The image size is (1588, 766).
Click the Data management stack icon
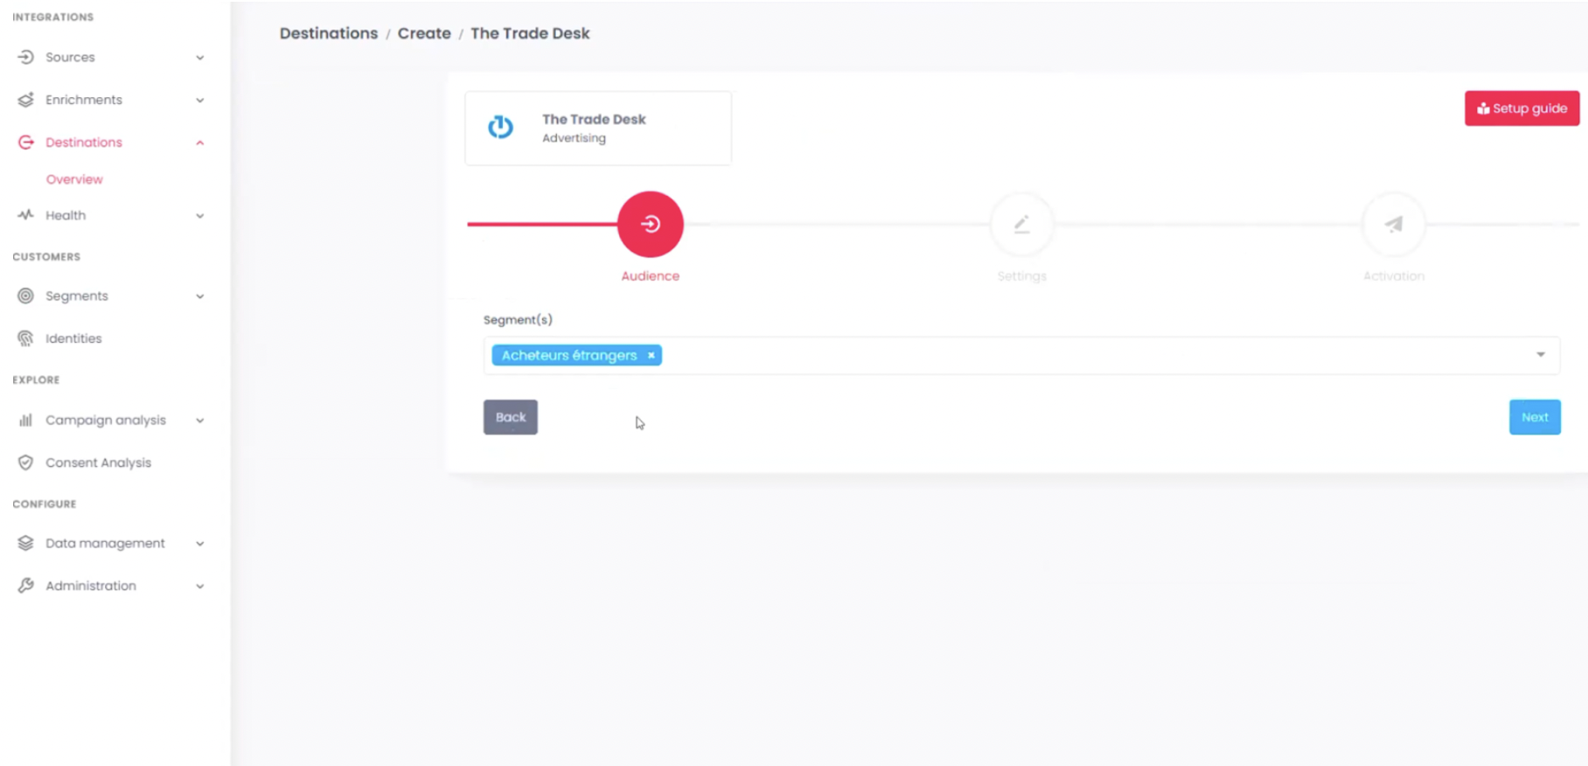[x=25, y=543]
